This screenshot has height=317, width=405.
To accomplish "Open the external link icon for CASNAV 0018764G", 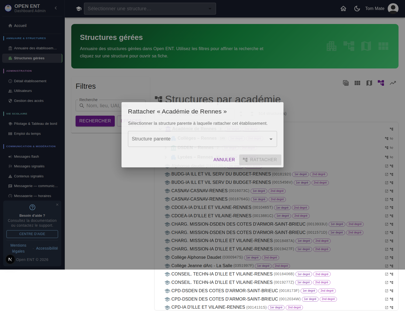I will 387,199.
